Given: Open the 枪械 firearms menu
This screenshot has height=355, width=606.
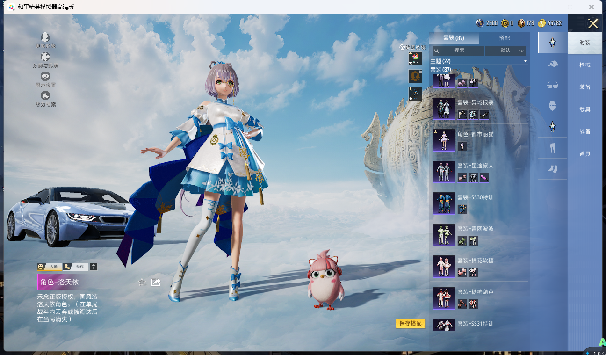Looking at the screenshot, I should (x=584, y=65).
